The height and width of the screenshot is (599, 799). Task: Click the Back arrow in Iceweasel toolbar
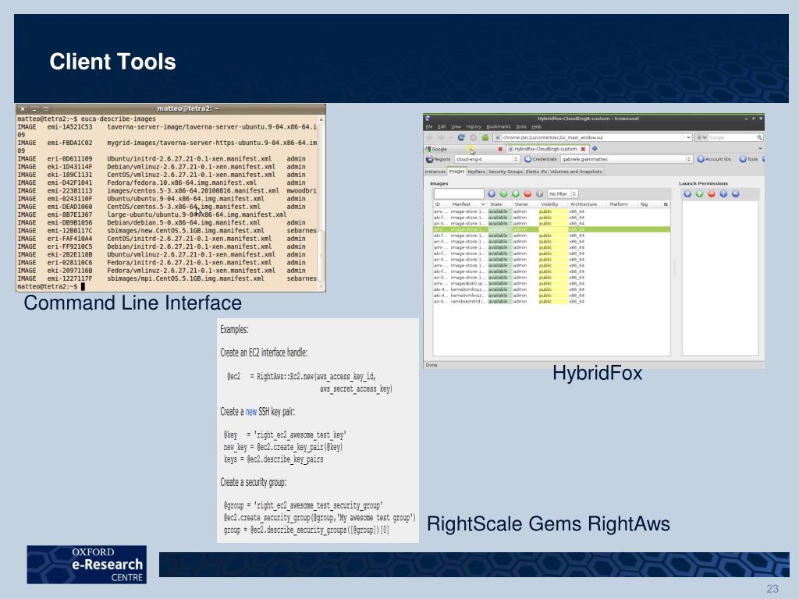[429, 137]
